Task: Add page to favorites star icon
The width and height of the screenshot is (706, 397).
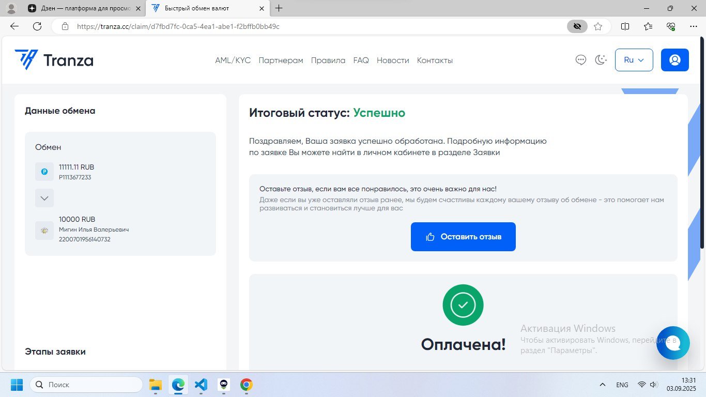Action: coord(598,26)
